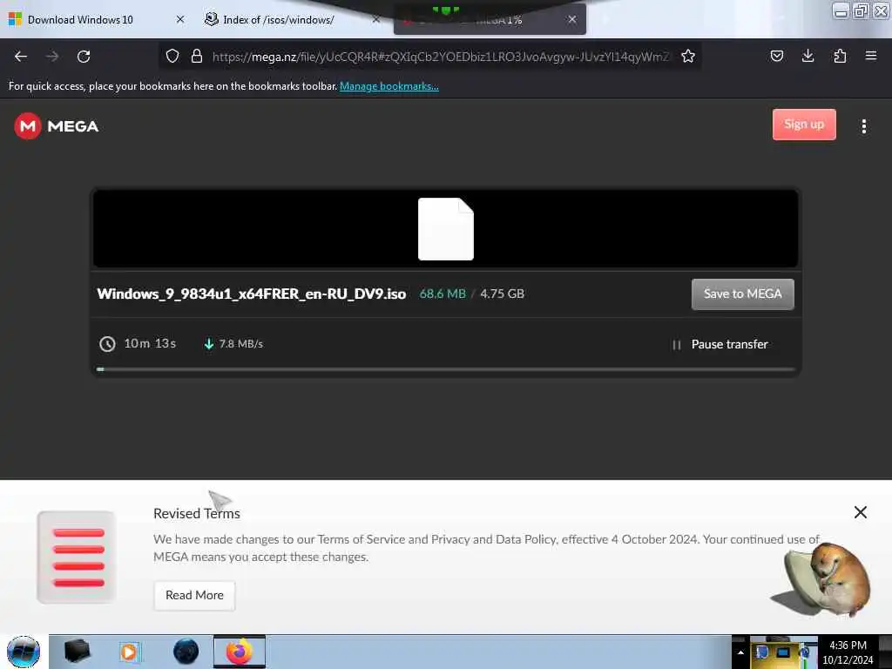Screen dimensions: 892x669
Task: Close the Revised Terms banner
Action: [x=860, y=512]
